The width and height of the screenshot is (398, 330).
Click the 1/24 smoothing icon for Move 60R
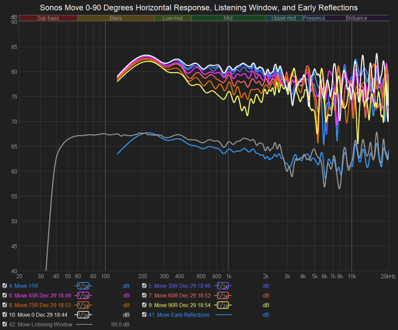pos(223,295)
